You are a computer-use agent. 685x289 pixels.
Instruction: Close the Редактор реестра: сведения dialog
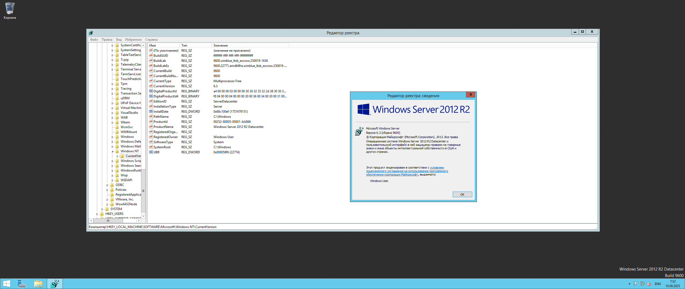[x=470, y=94]
